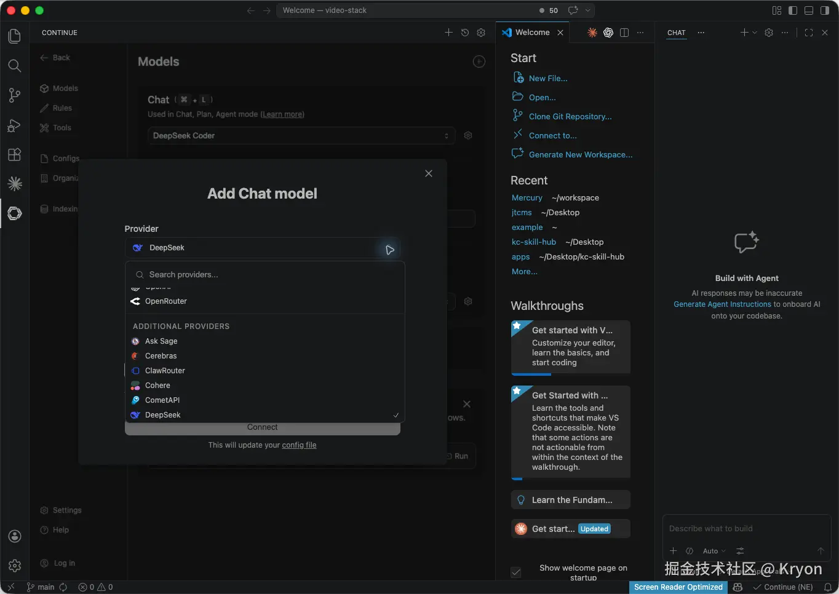The image size is (839, 594).
Task: Maximize the CHAT panel
Action: click(809, 33)
